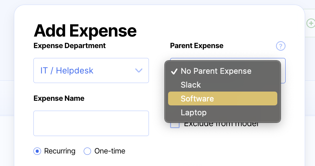The height and width of the screenshot is (166, 315).
Task: Click the Parent Expense select field's right edge
Action: click(283, 70)
